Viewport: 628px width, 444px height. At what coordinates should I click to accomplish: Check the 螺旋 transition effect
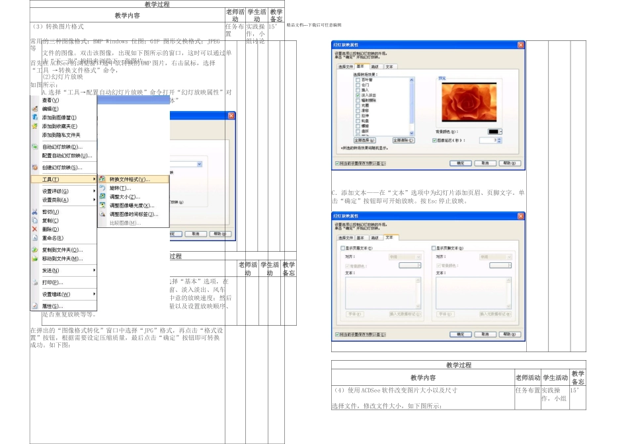[x=358, y=126]
